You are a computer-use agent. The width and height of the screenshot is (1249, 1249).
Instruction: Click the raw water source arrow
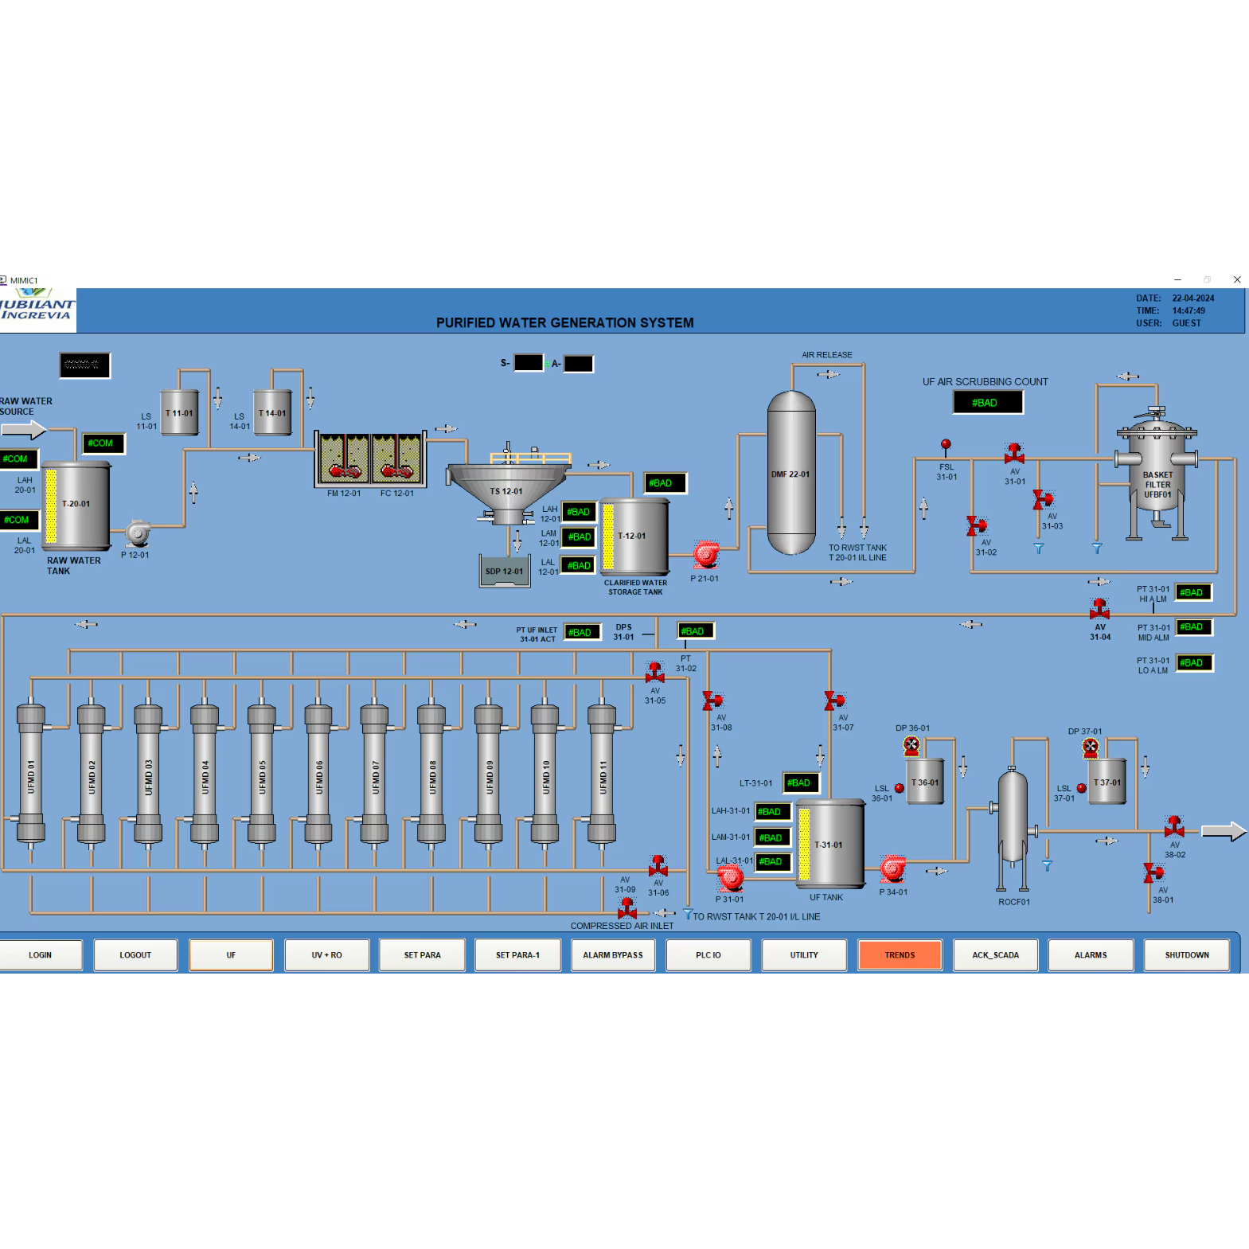tap(24, 431)
